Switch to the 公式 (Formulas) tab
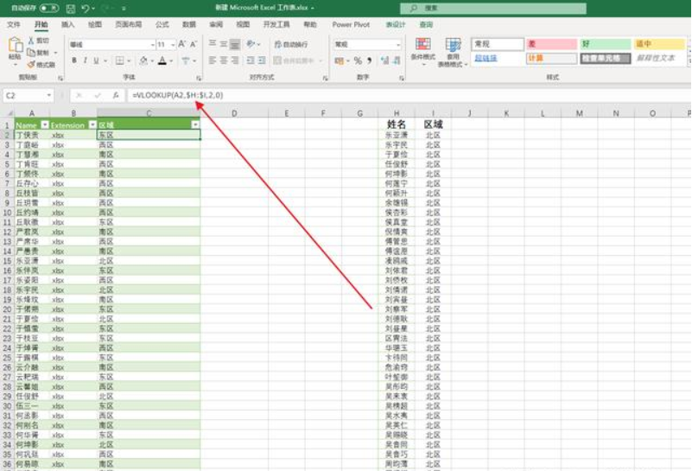Image resolution: width=692 pixels, height=471 pixels. tap(162, 24)
